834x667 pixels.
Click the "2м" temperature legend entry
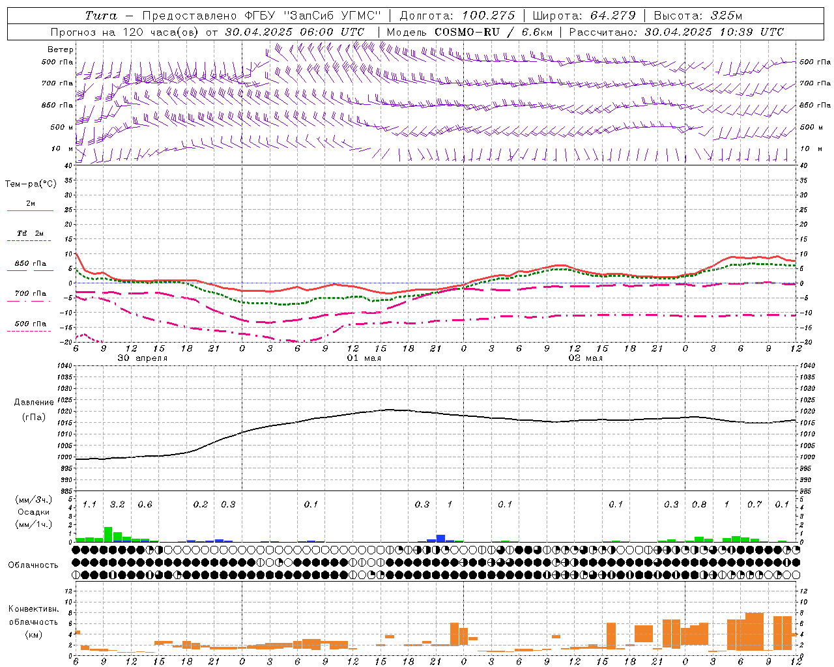point(31,204)
